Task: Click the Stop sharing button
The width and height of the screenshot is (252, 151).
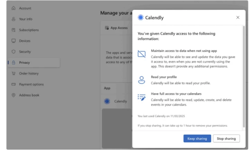Action: [x=226, y=139]
